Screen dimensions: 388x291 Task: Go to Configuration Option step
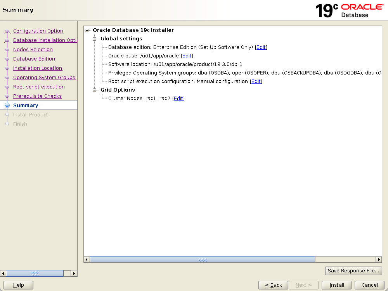click(38, 31)
